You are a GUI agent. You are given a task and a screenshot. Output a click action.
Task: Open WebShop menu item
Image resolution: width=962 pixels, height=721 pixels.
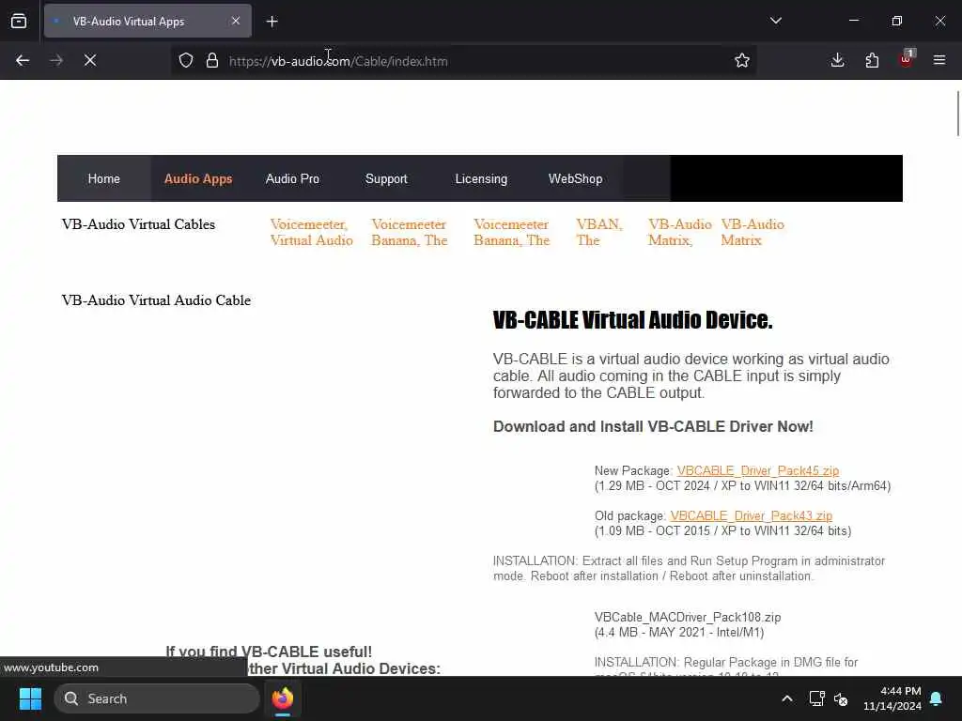pyautogui.click(x=576, y=178)
